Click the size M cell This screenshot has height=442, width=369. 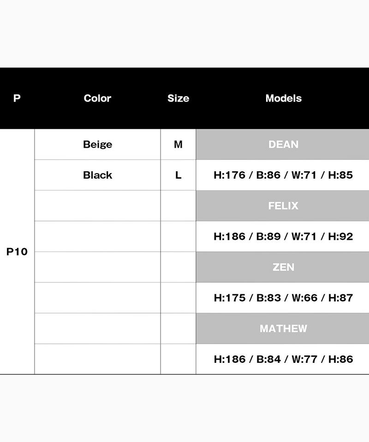178,145
